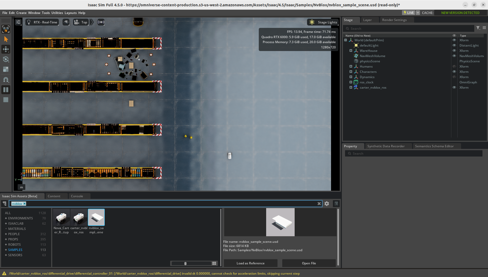Expand the PROPS asset category

click(6, 239)
